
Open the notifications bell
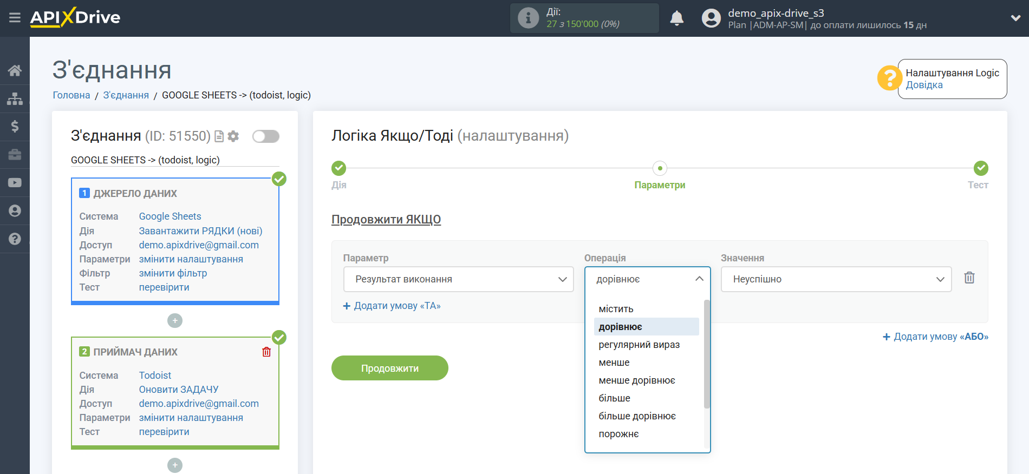click(676, 18)
